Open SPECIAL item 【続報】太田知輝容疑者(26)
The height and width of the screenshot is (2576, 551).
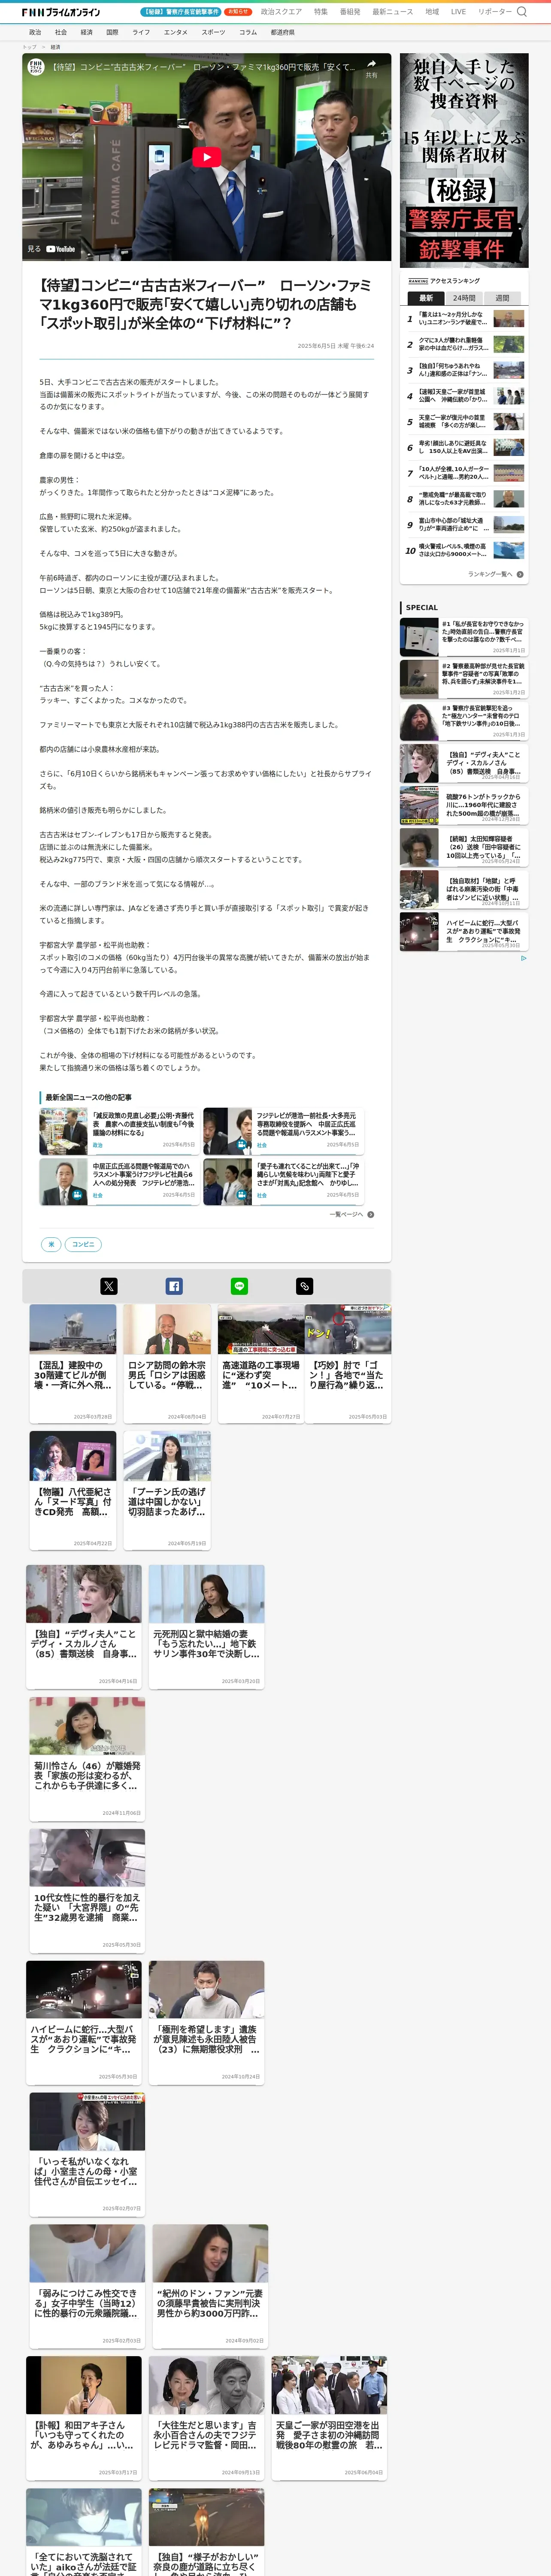coord(464,847)
